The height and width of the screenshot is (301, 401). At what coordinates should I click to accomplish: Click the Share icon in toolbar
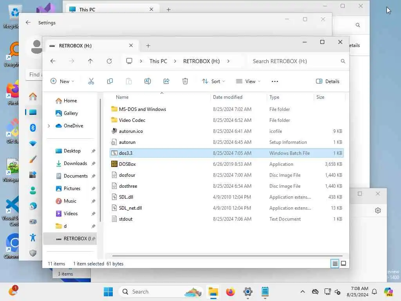tap(166, 82)
